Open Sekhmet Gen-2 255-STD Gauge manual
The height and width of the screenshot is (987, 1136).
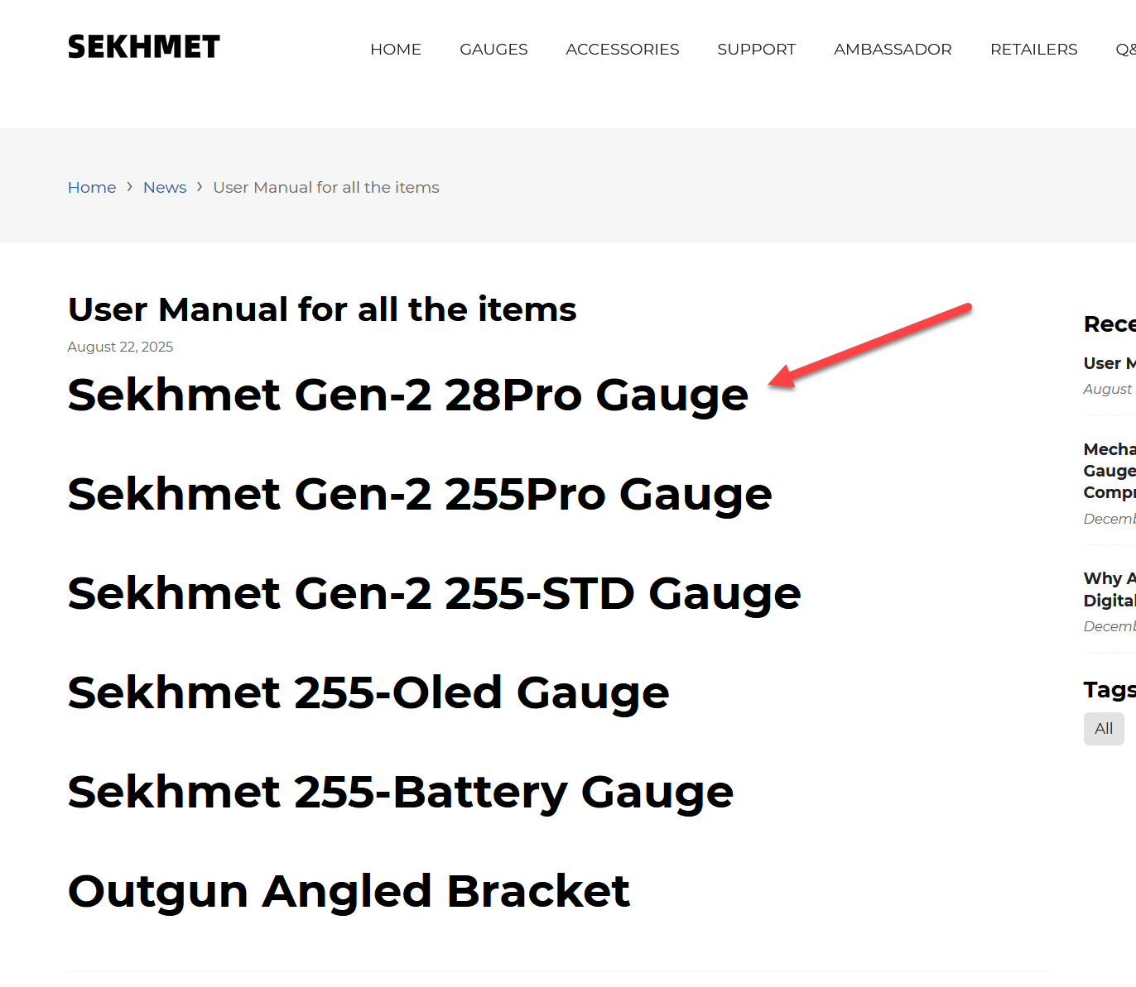(435, 593)
